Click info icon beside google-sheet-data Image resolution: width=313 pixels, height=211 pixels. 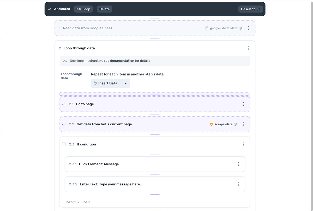coord(240,28)
